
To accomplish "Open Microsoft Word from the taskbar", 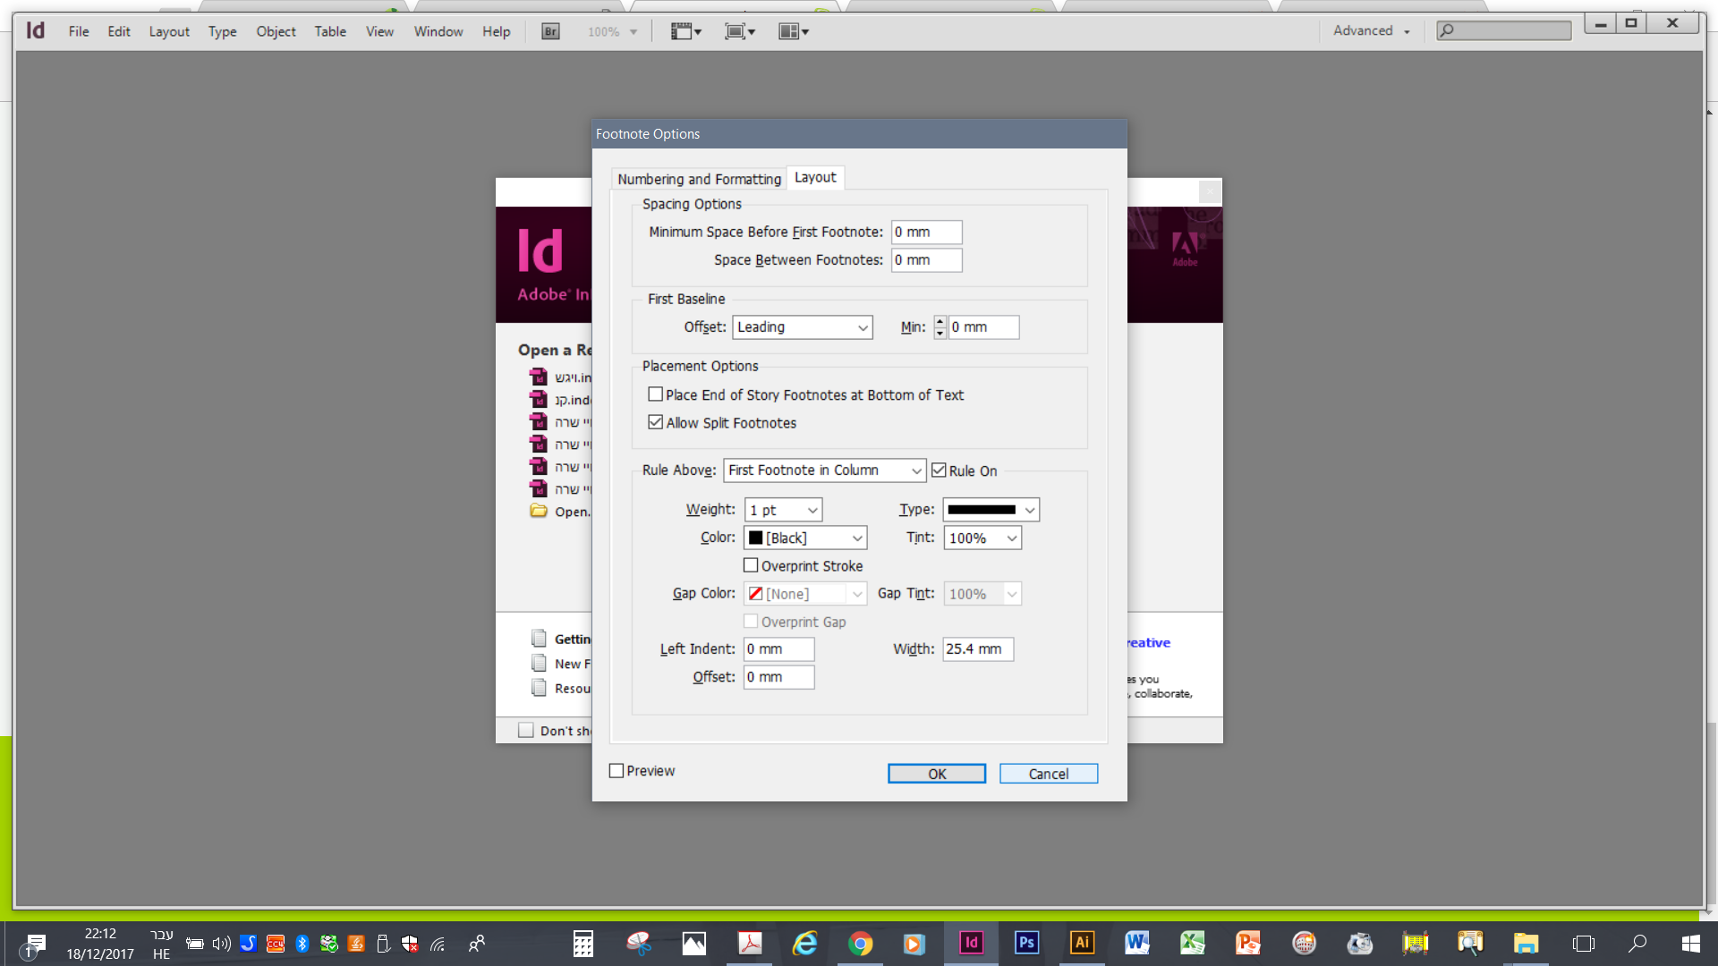I will point(1137,943).
